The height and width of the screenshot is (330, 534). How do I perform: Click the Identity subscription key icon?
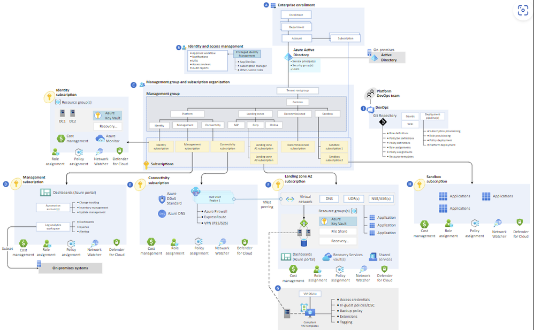coord(49,97)
